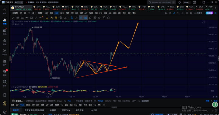Image resolution: width=219 pixels, height=115 pixels.
Task: Switch to the AI 网格 tab
Action: [53, 110]
